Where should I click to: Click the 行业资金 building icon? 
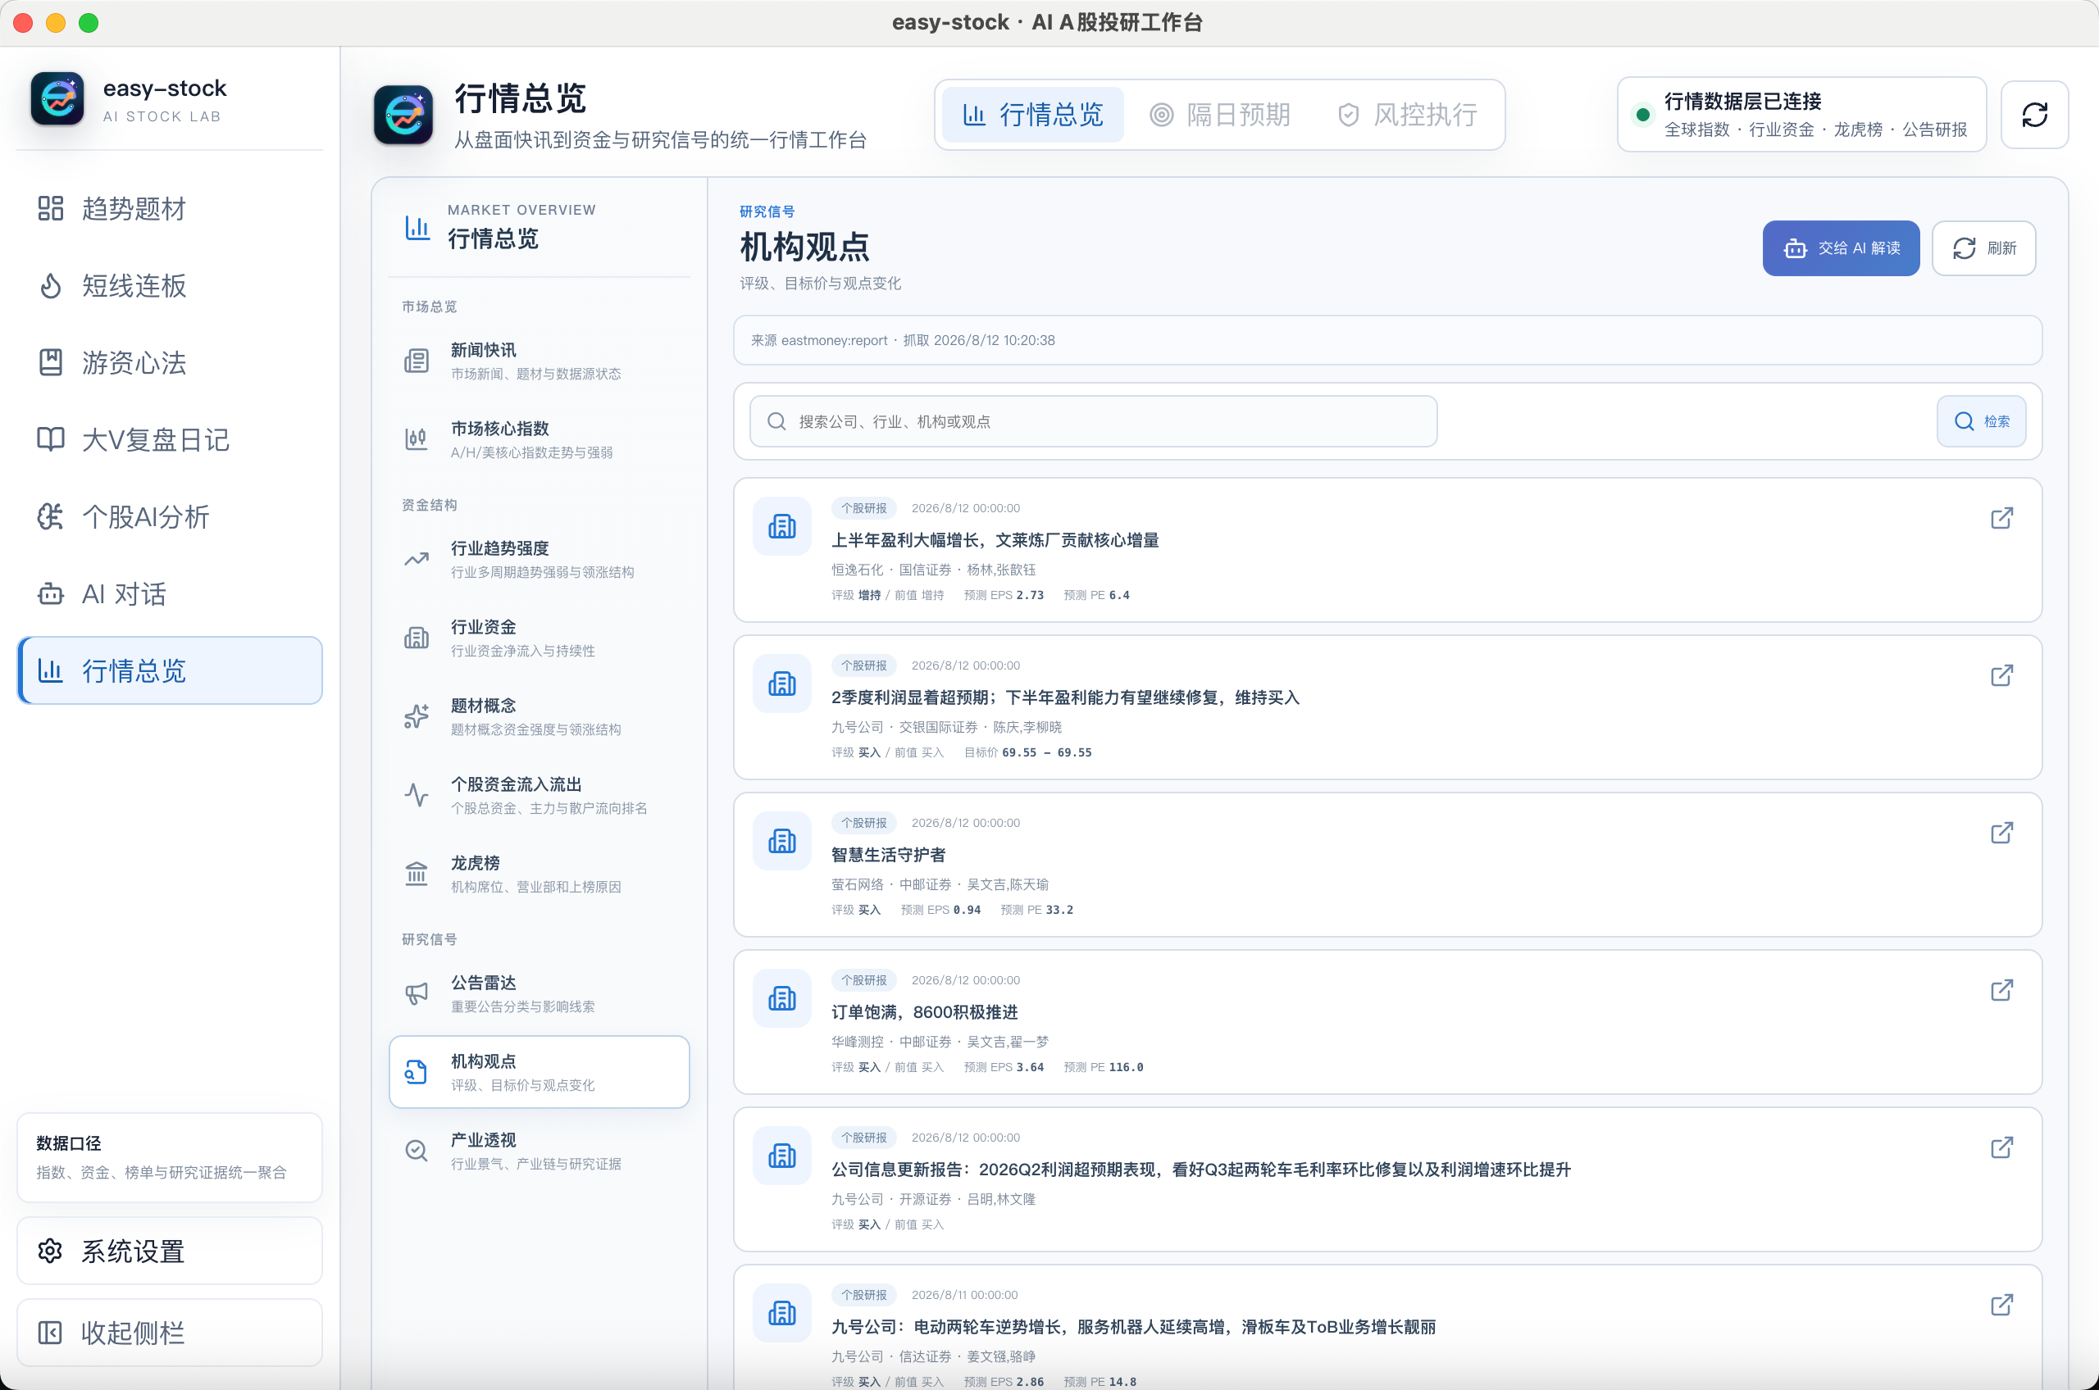click(416, 638)
